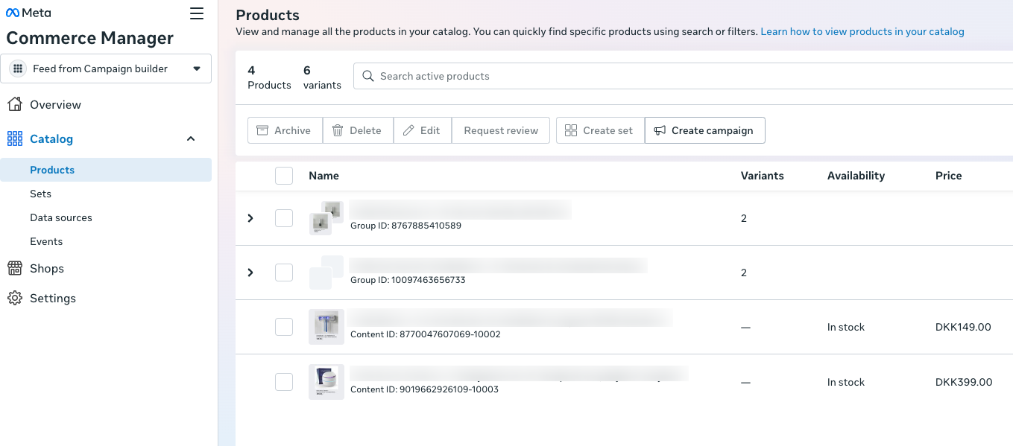Image resolution: width=1013 pixels, height=446 pixels.
Task: Click the Delete trash icon
Action: 338,130
